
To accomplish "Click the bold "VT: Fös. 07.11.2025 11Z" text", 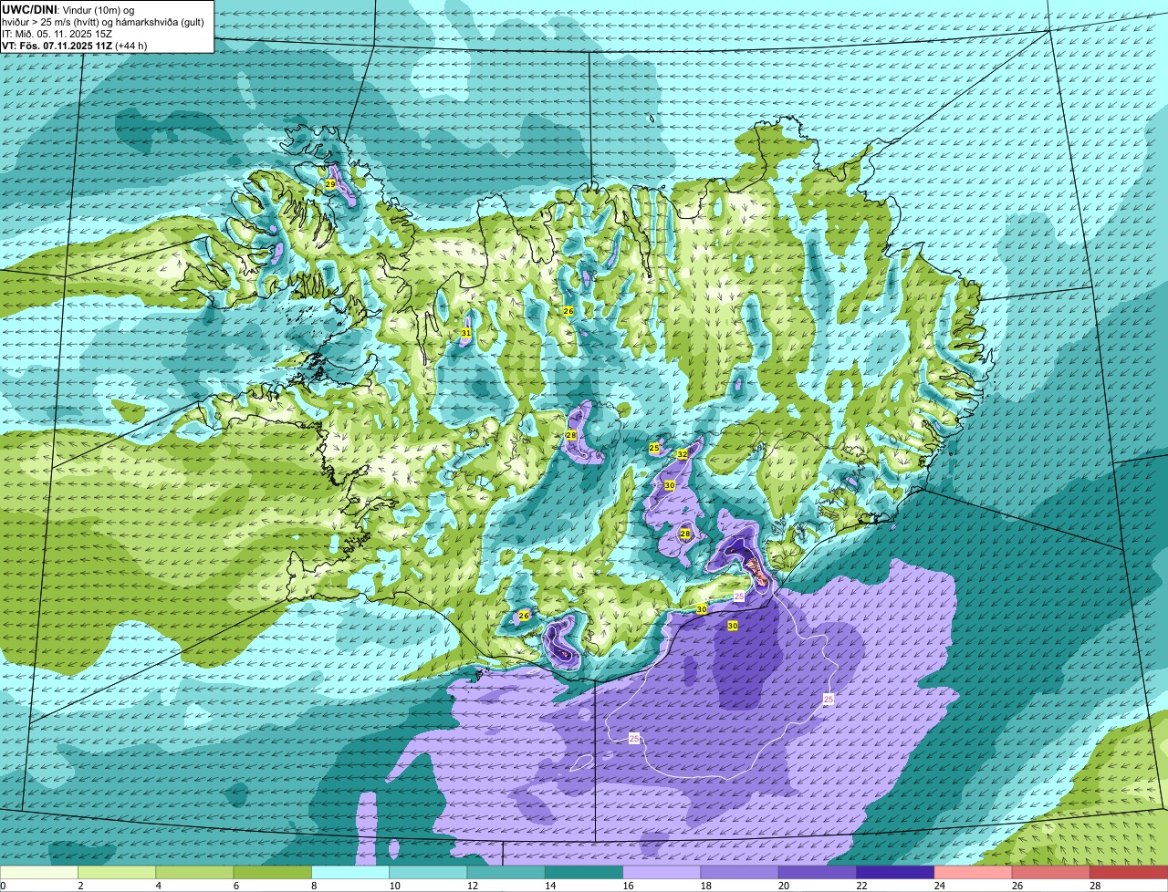I will [x=57, y=46].
